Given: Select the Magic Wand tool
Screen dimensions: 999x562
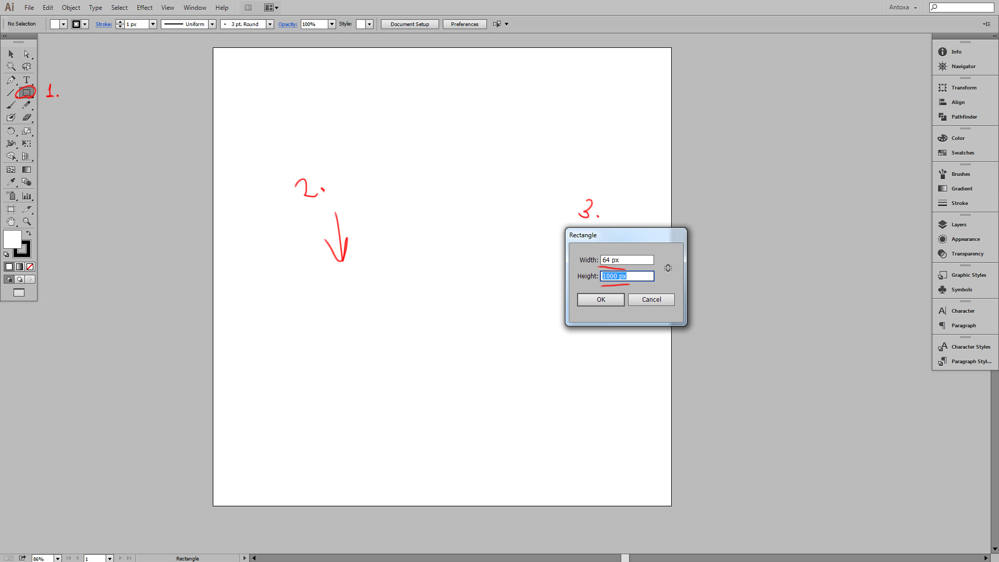Looking at the screenshot, I should [11, 67].
